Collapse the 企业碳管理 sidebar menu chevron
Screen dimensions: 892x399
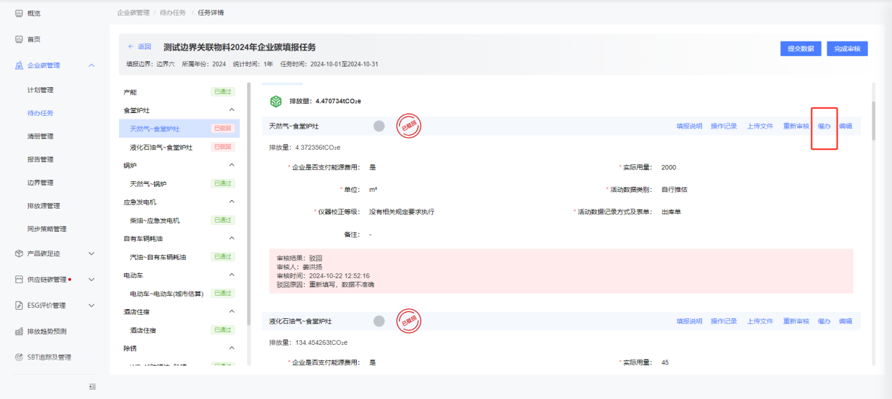(x=92, y=65)
